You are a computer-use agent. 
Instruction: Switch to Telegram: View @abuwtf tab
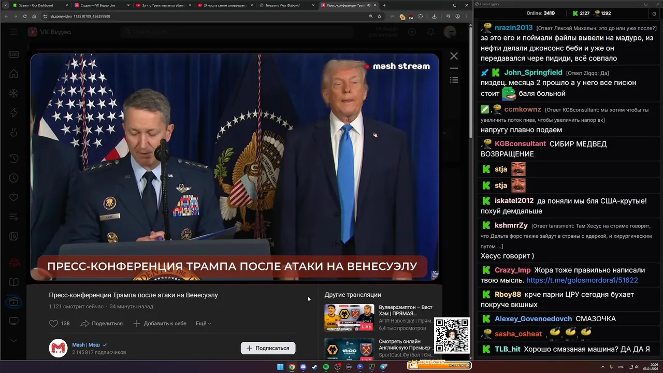(286, 5)
